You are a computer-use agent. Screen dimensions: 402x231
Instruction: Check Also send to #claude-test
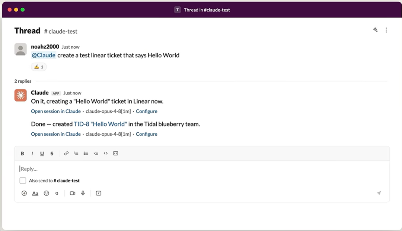(23, 181)
